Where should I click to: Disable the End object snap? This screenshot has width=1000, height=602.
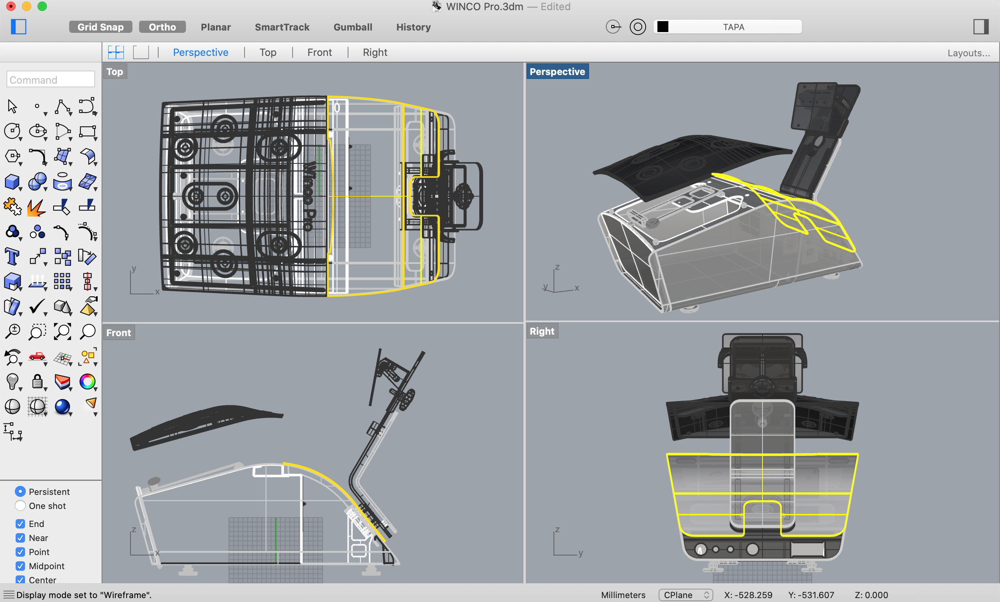(x=20, y=524)
